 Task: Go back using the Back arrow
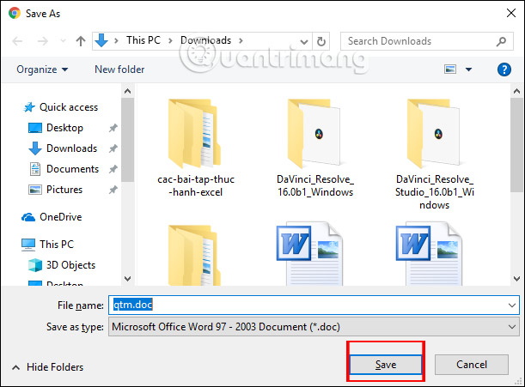click(17, 41)
